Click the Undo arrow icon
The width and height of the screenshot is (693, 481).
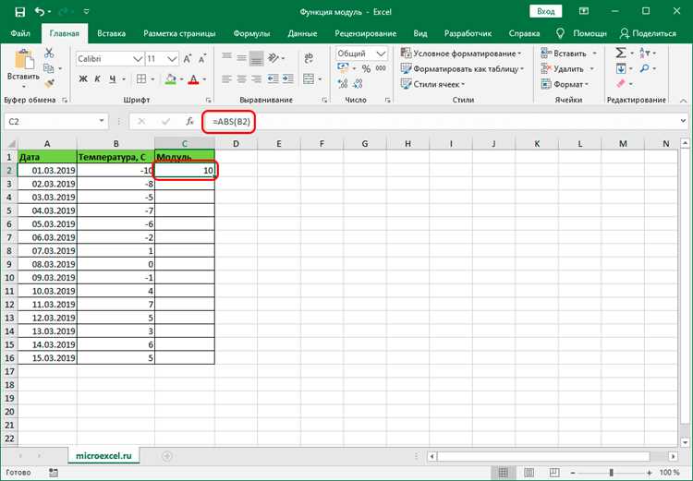coord(40,12)
